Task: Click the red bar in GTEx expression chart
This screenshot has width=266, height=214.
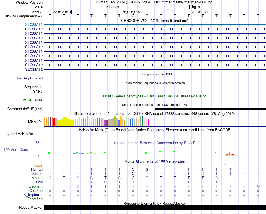Action: tap(54, 122)
